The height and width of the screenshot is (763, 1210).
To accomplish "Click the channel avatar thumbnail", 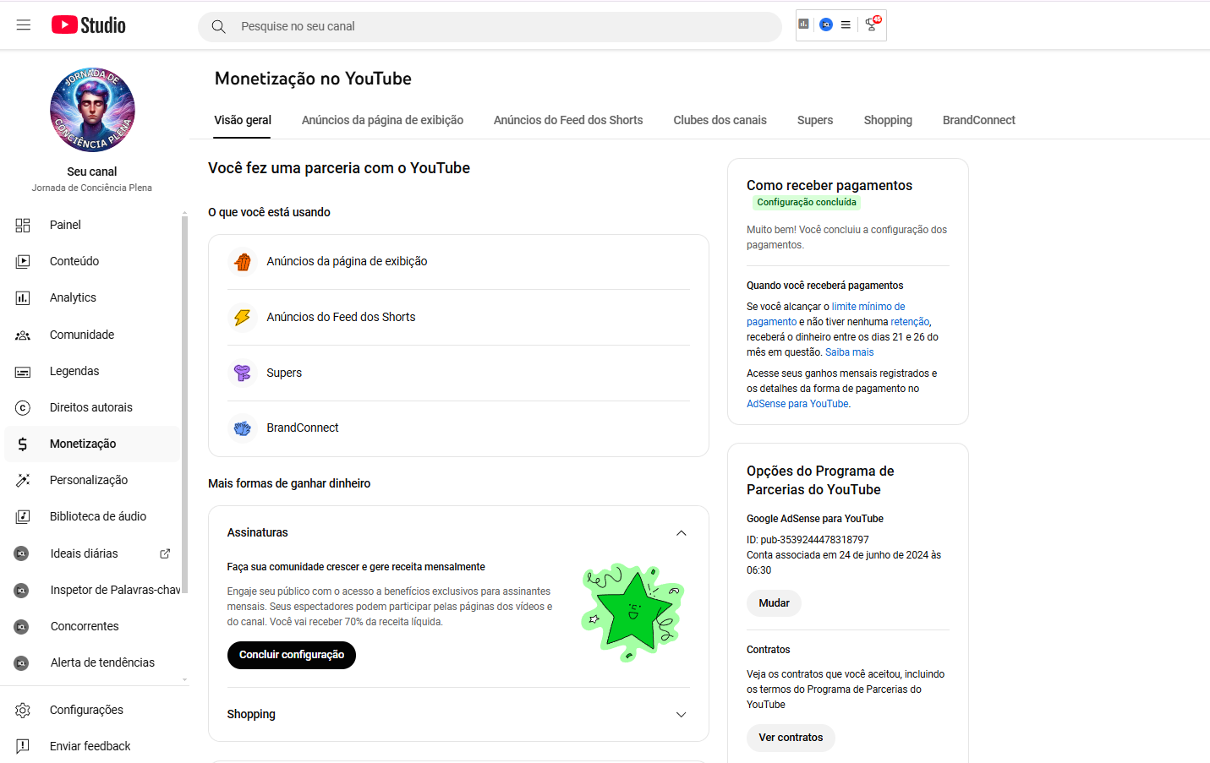I will tap(92, 110).
